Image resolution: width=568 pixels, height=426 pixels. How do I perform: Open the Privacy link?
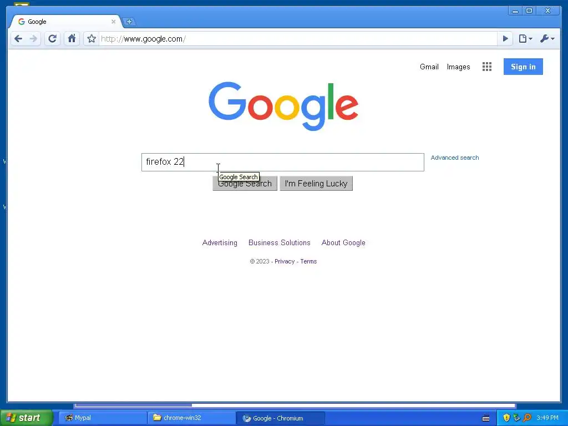coord(285,262)
